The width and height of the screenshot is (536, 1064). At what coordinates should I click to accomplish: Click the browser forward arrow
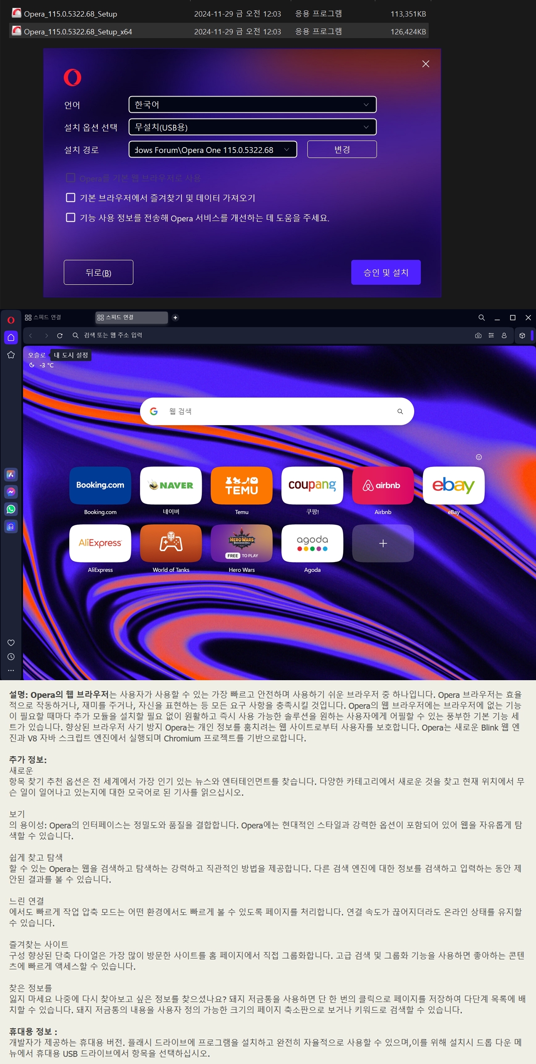(46, 335)
